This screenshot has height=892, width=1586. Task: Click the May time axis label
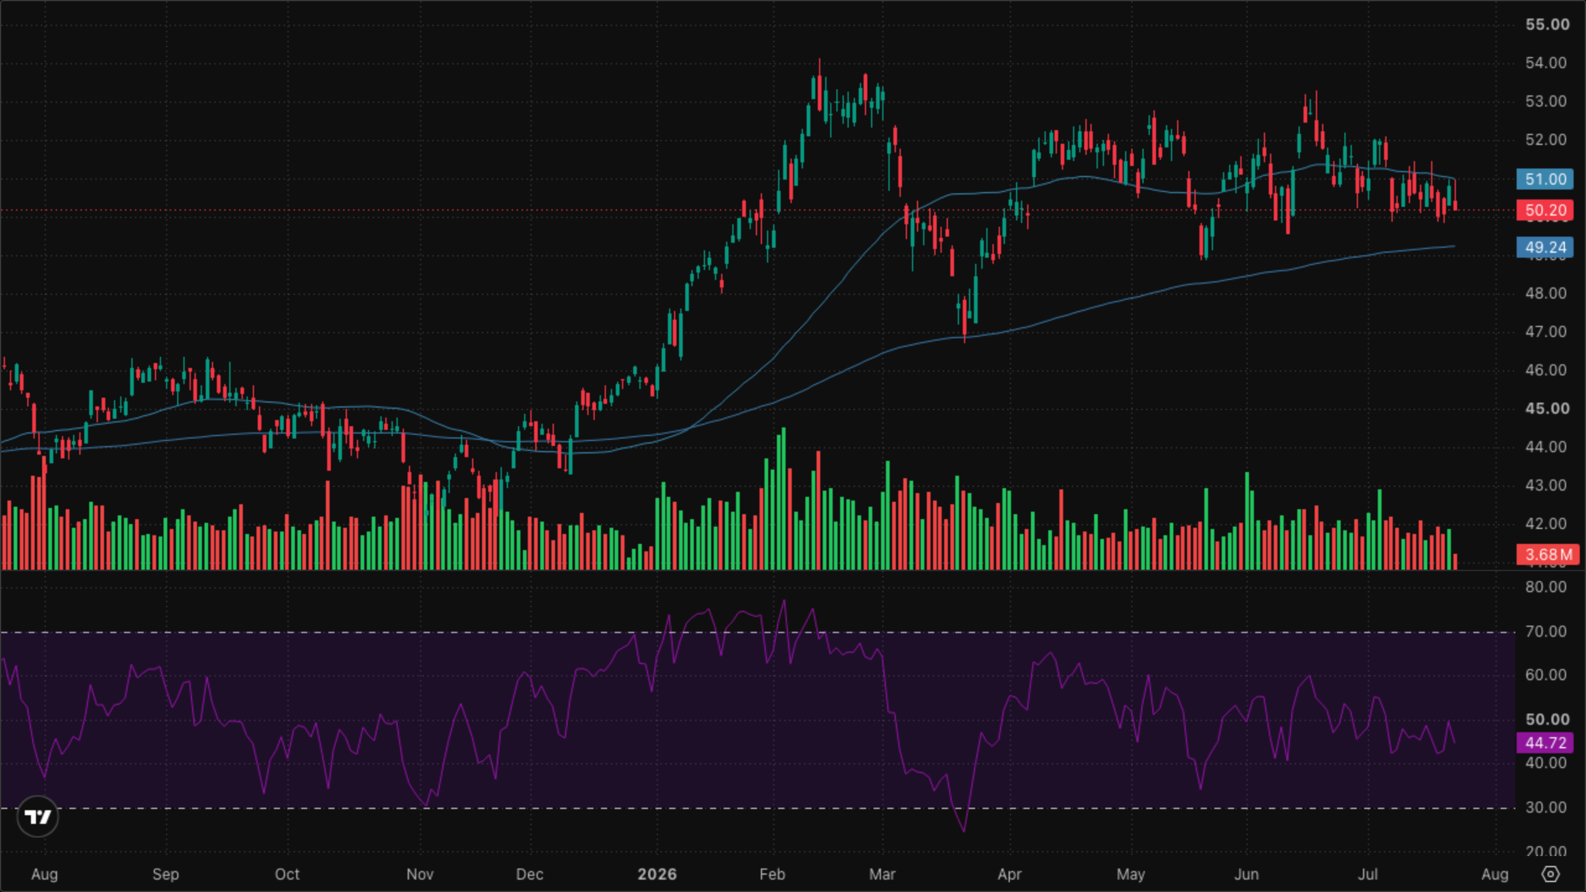[1131, 875]
